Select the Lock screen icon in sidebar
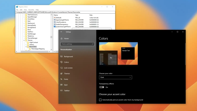 (x=61, y=68)
